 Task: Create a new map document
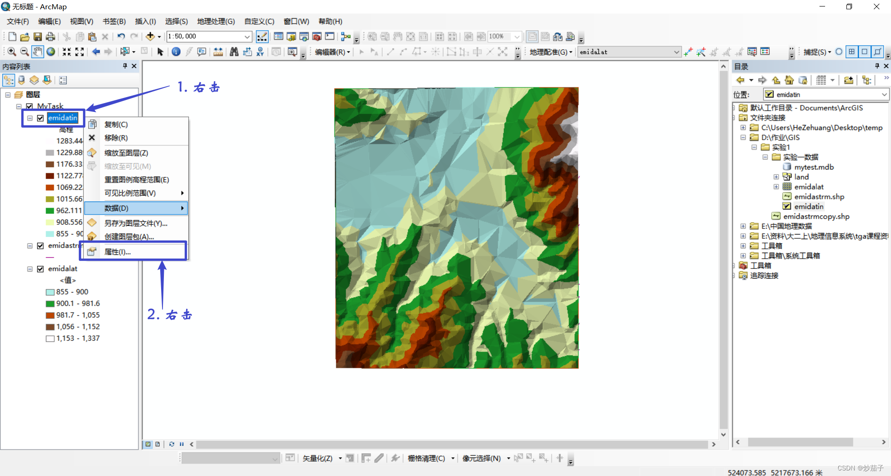[13, 37]
